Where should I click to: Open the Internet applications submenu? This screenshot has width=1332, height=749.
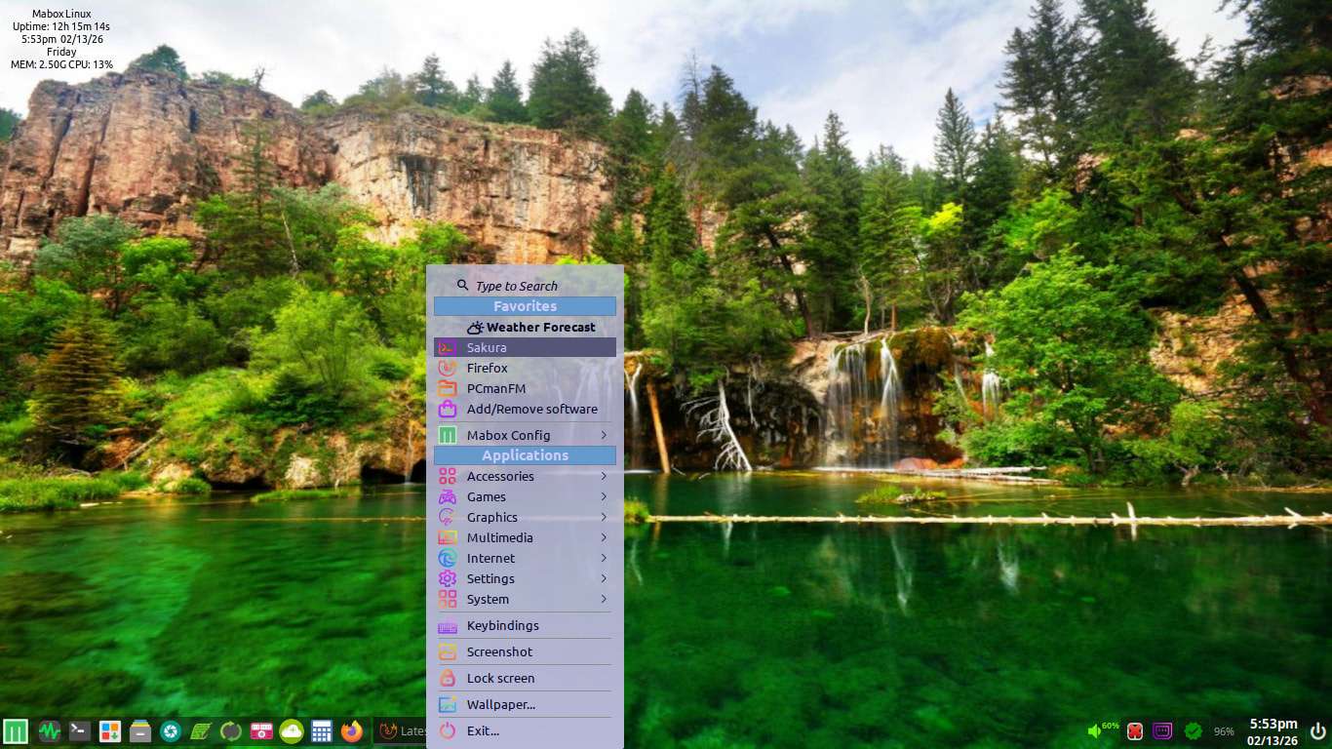tap(525, 558)
